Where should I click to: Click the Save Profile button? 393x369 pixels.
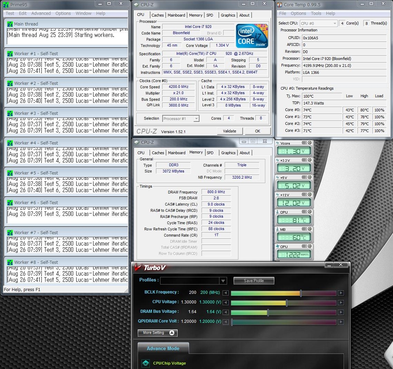tap(254, 281)
